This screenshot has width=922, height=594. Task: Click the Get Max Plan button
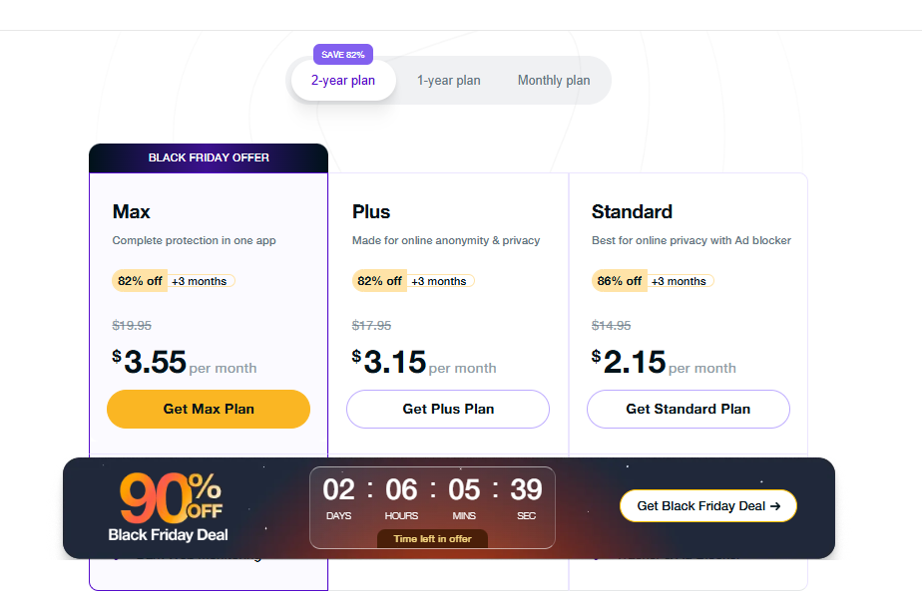(208, 409)
